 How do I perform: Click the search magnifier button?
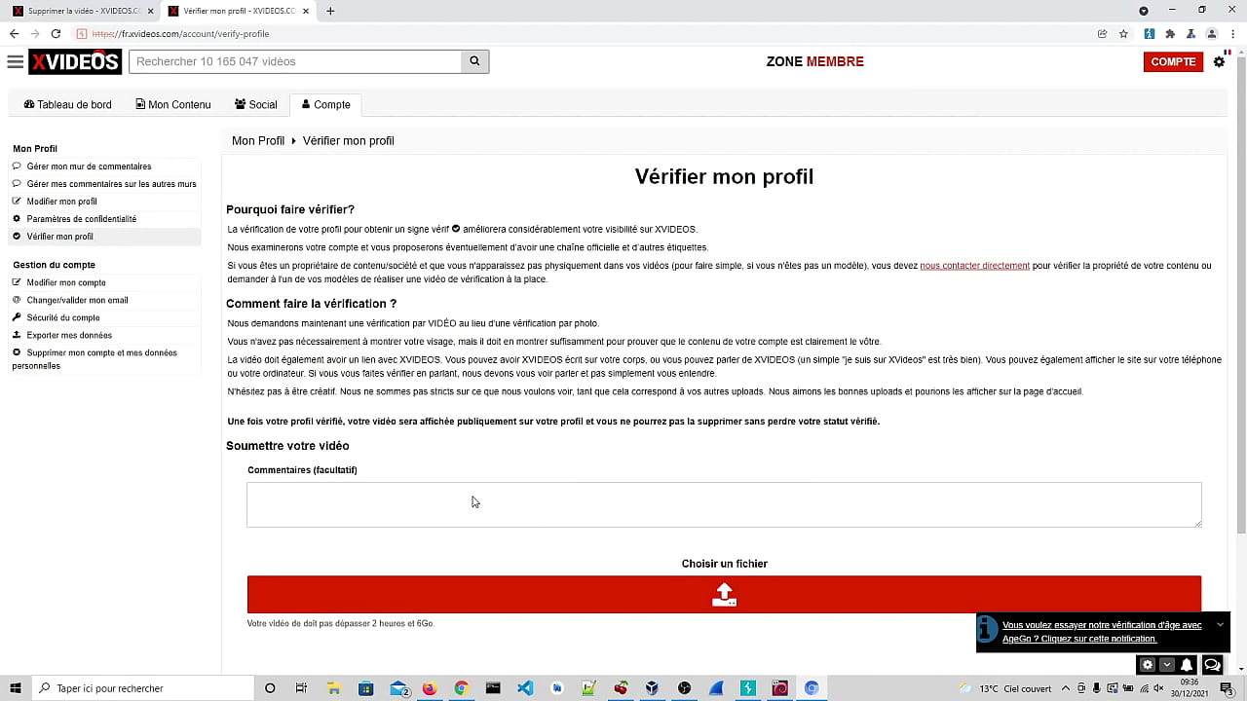(x=474, y=61)
